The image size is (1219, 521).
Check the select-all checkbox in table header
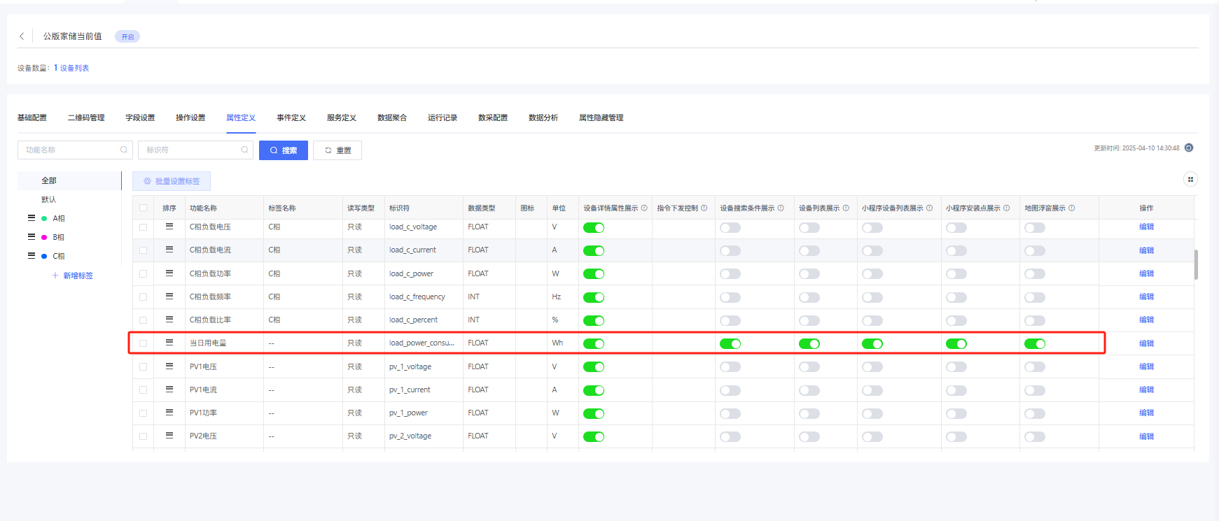(144, 208)
